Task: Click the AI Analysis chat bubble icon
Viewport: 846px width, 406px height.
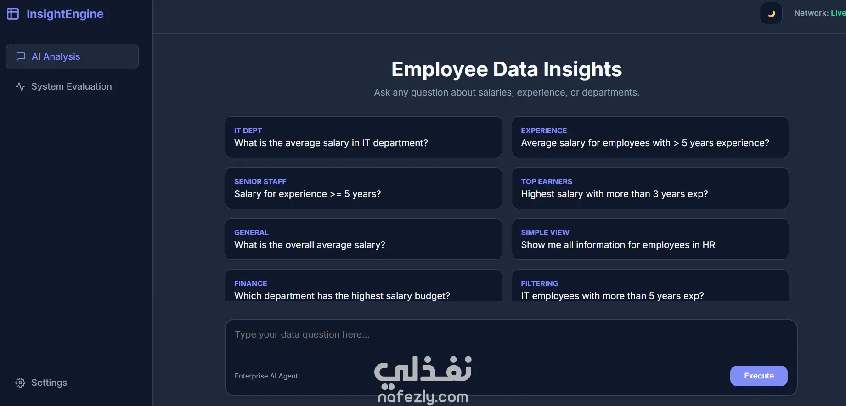Action: 21,56
